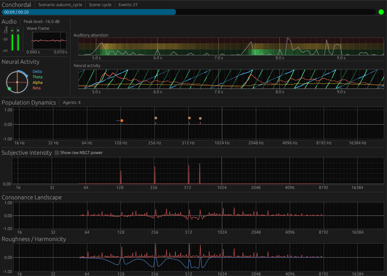Click the Conchordal app title
The width and height of the screenshot is (387, 276).
pos(16,5)
